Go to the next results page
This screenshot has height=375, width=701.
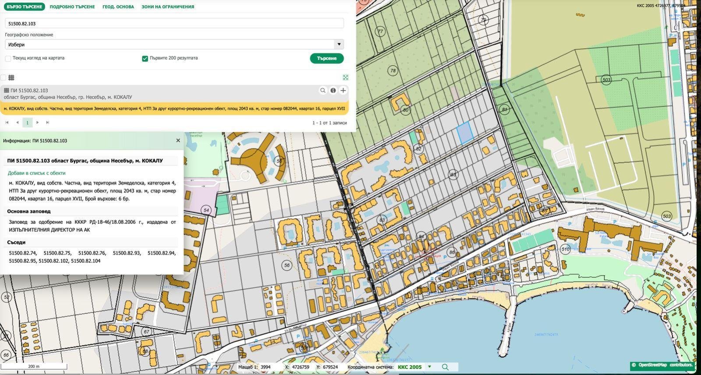click(x=38, y=123)
